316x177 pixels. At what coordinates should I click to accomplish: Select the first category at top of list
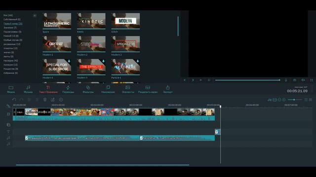click(8, 15)
